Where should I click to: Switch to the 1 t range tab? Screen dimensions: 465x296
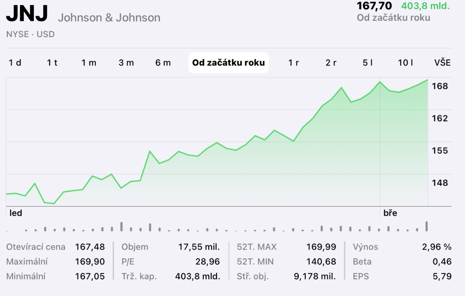52,63
